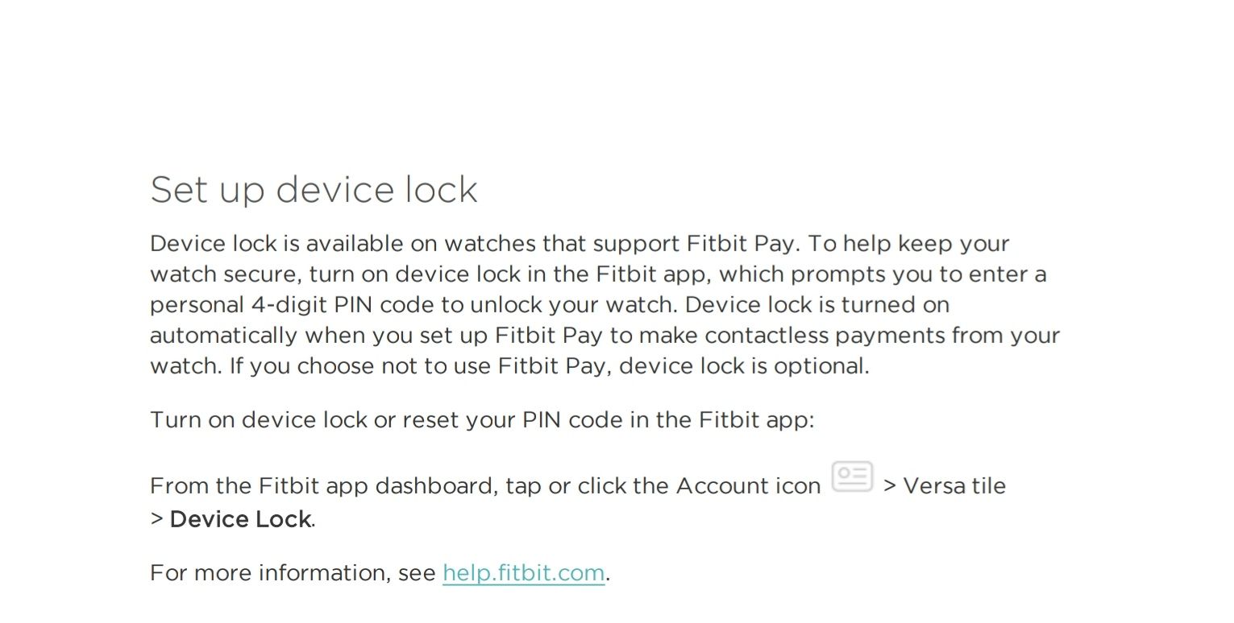Click the word "optional" ending the paragraph

pos(820,366)
